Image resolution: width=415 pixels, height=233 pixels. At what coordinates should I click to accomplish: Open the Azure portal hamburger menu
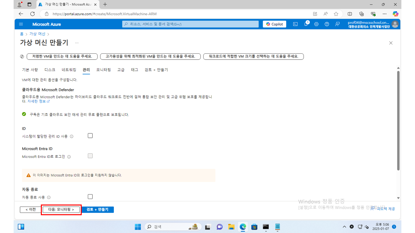coord(21,24)
